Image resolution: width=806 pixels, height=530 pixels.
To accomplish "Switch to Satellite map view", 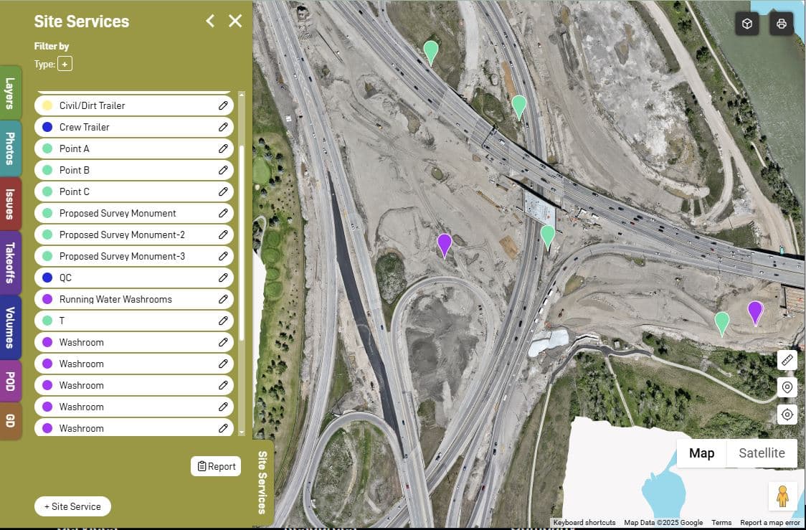I will click(x=762, y=453).
